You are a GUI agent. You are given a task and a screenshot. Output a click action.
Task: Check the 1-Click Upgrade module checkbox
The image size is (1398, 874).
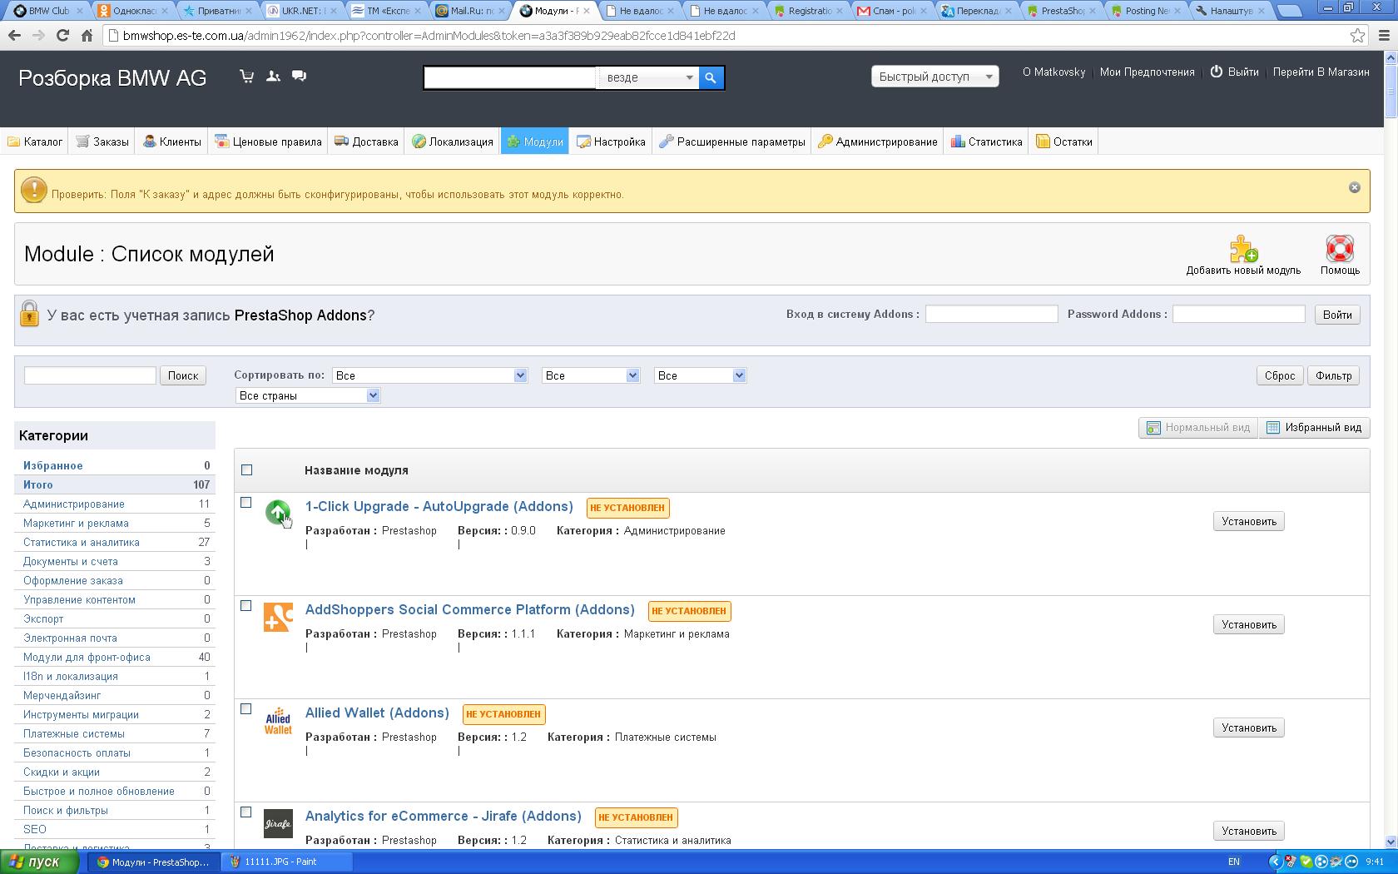(x=246, y=503)
